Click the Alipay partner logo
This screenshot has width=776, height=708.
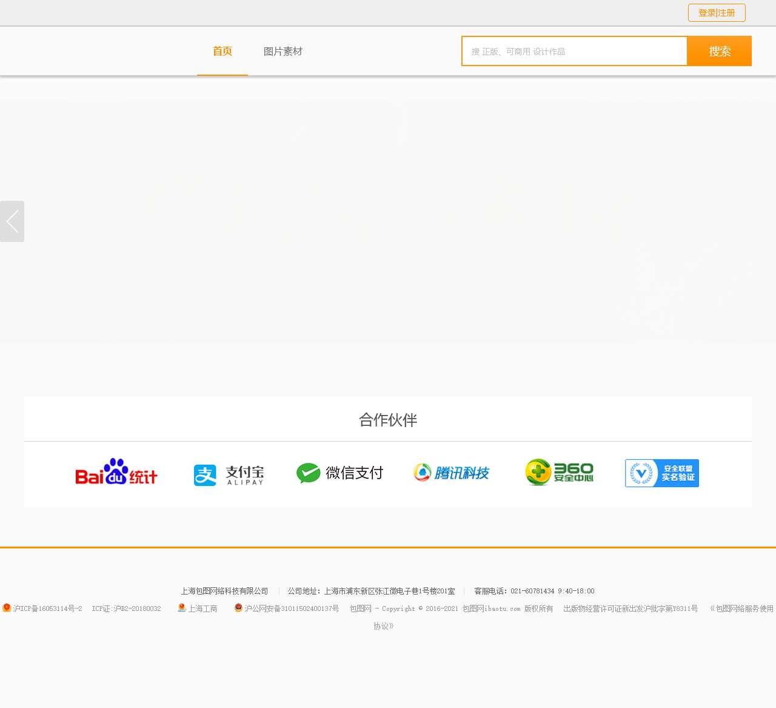click(229, 474)
